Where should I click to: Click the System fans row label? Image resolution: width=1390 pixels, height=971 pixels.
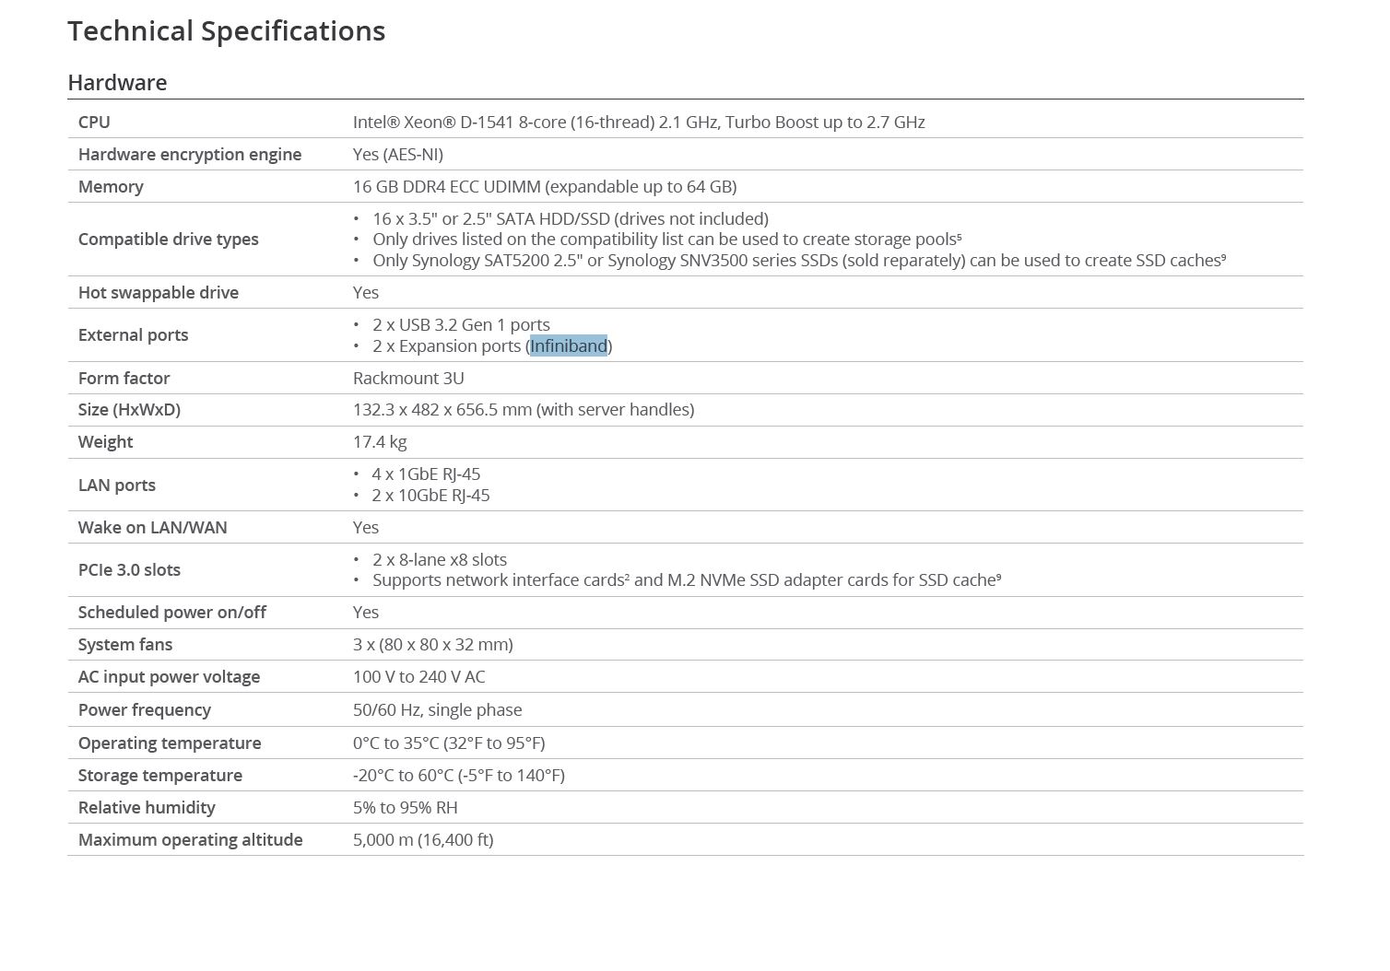[x=124, y=645]
